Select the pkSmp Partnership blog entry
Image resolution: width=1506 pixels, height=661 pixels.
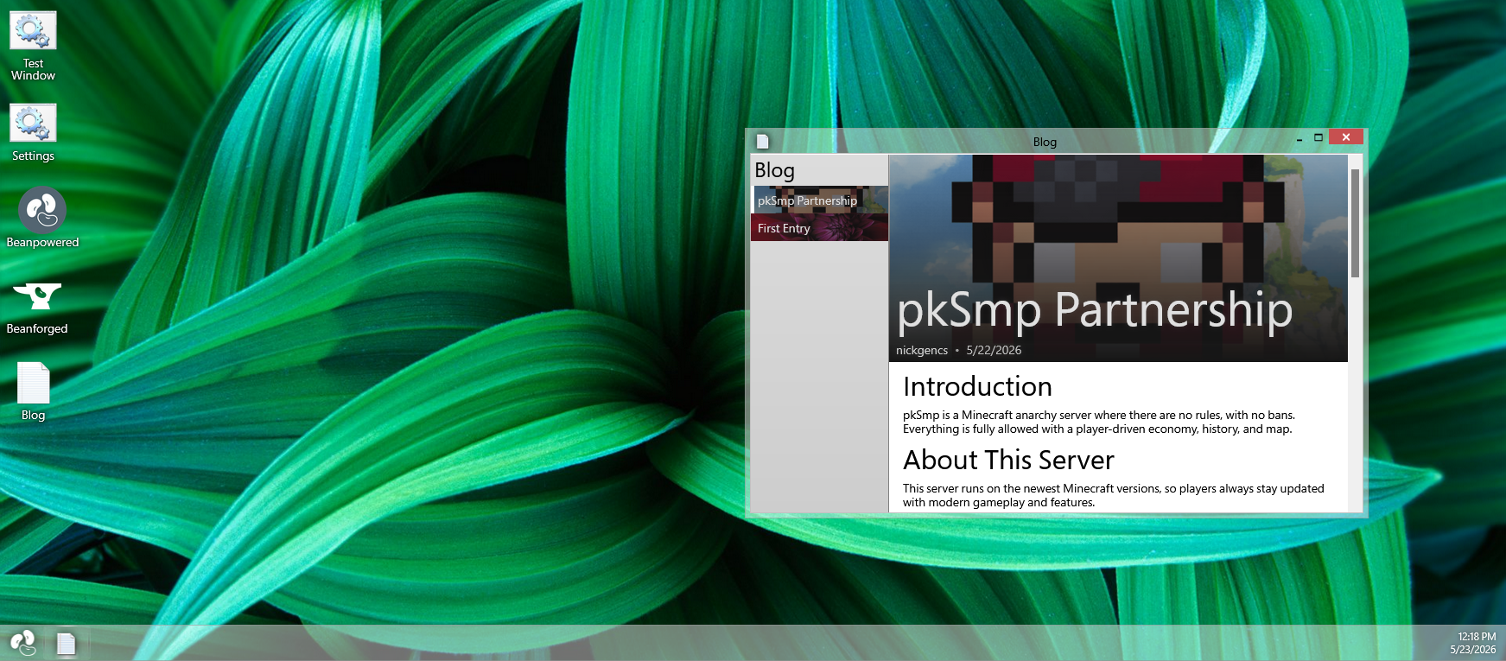[819, 200]
